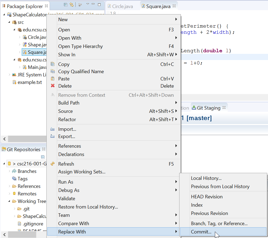
Task: Collapse all in Package Explorer toolbar
Action: pos(65,5)
